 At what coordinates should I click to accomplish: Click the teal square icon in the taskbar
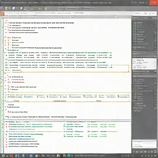(x=69, y=155)
